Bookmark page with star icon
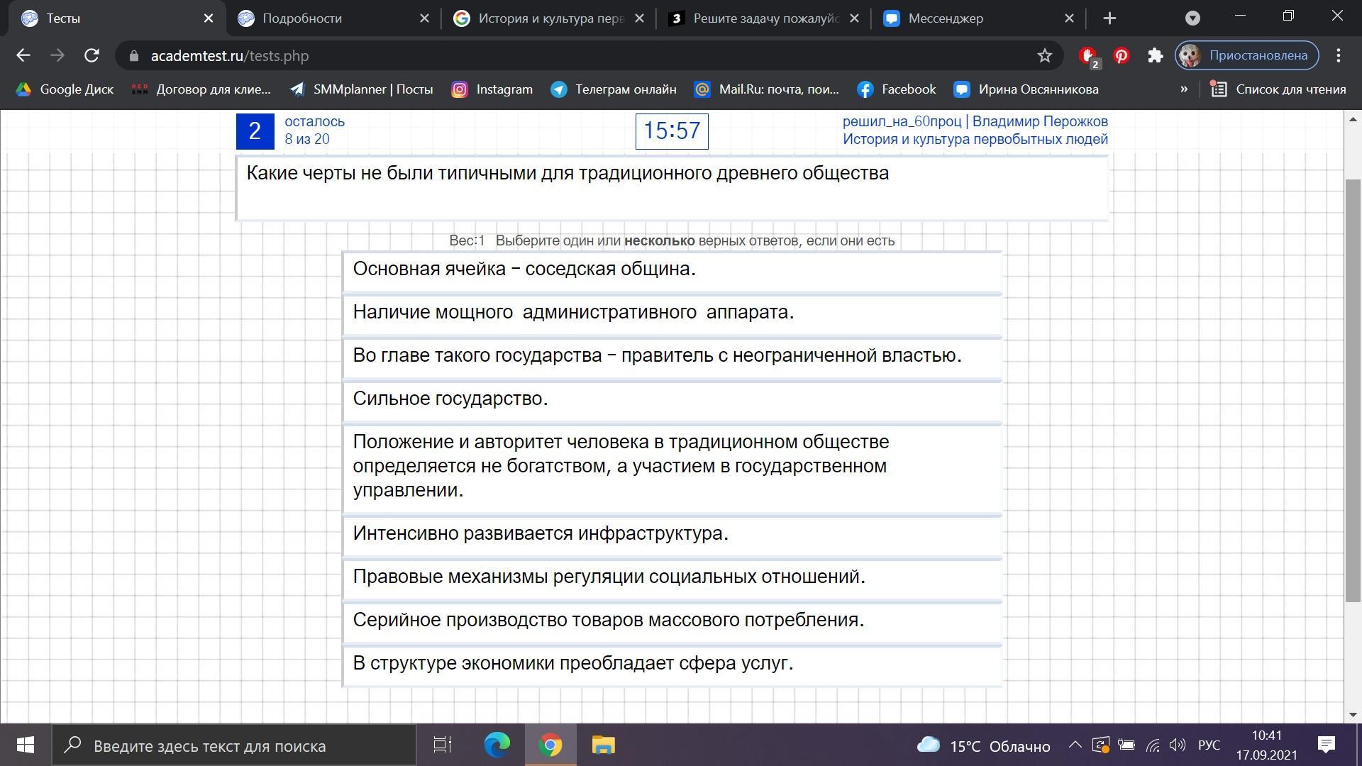Image resolution: width=1362 pixels, height=766 pixels. click(x=1044, y=55)
